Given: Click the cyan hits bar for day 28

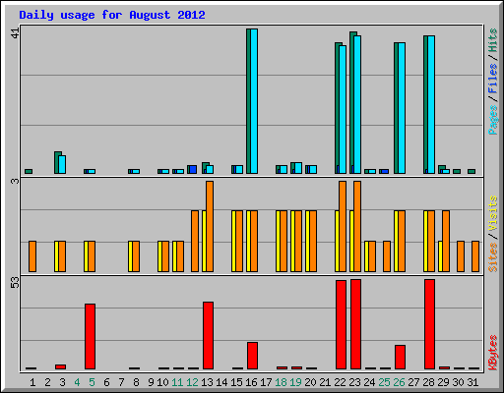Looking at the screenshot, I should tap(431, 104).
